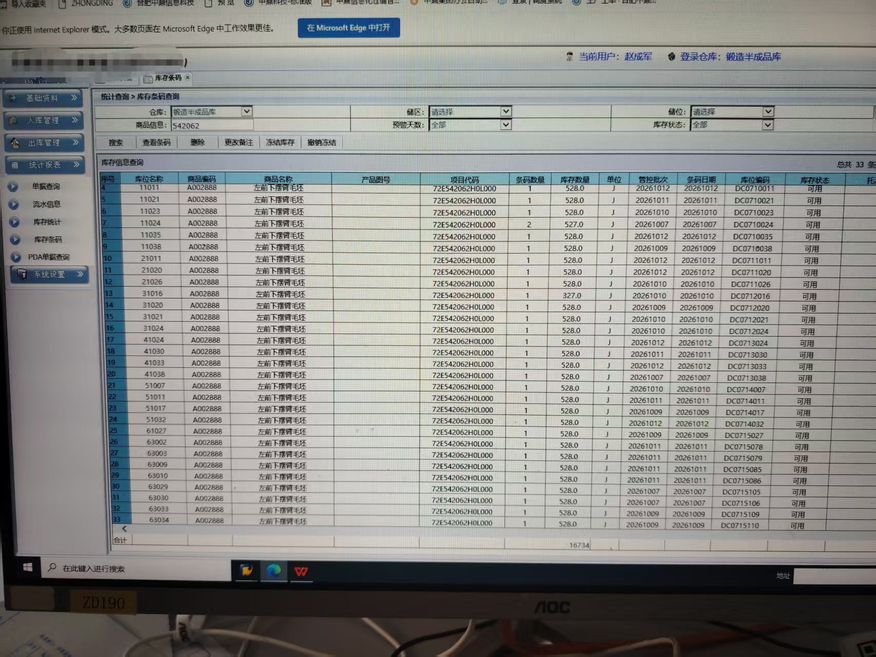Click the arrow icon beside 库存统计
Viewport: 876px width, 657px height.
point(14,222)
